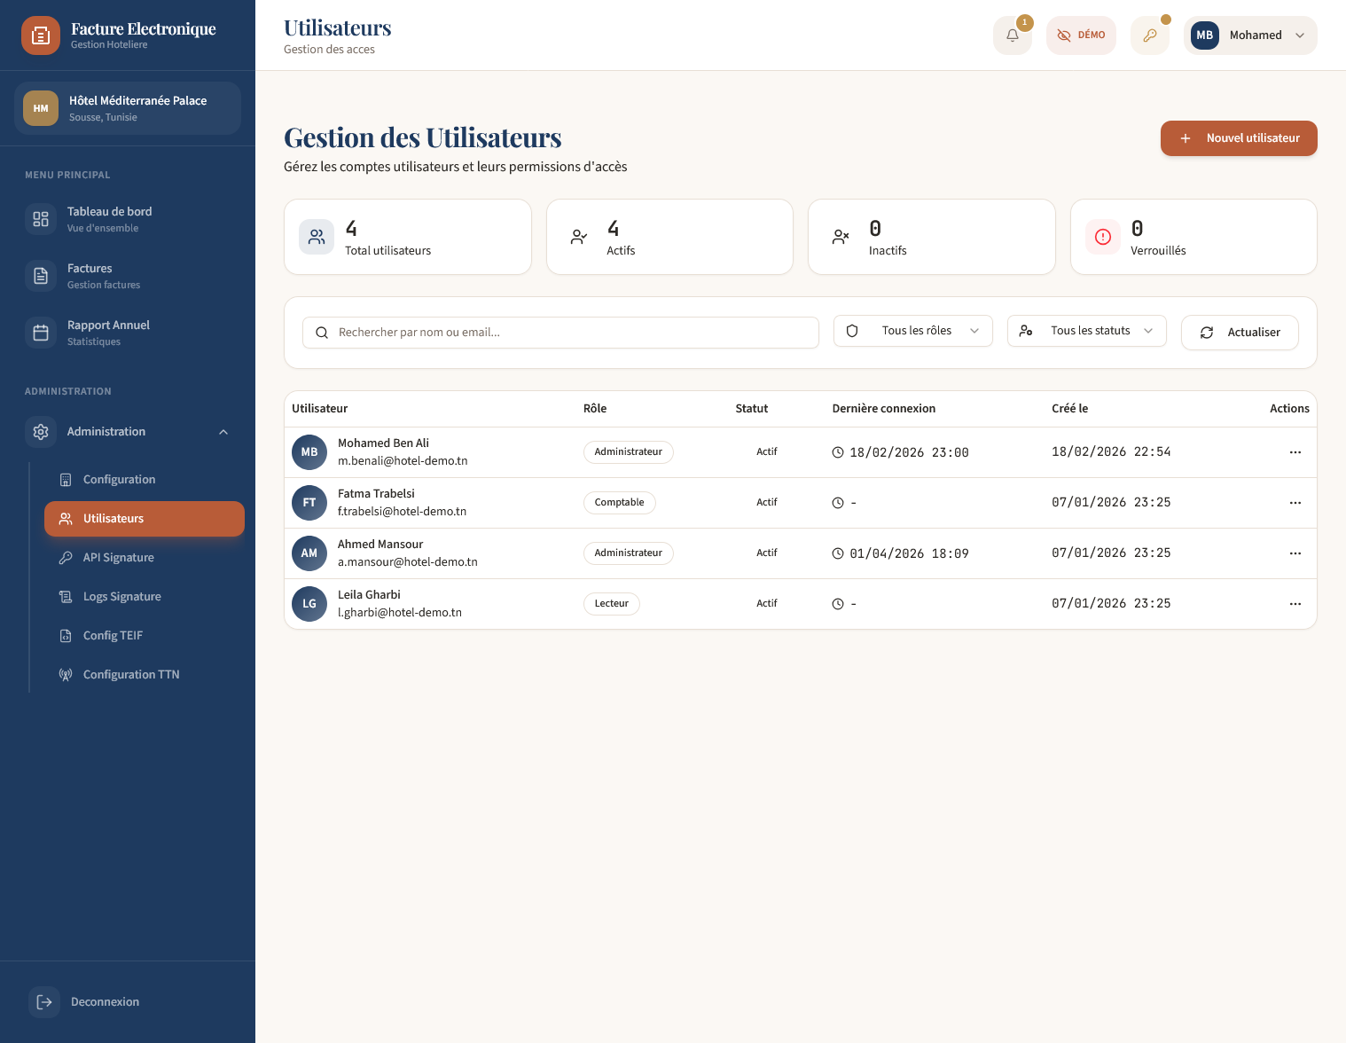Select the Hôtel Méditerranée Palace card

coord(128,108)
